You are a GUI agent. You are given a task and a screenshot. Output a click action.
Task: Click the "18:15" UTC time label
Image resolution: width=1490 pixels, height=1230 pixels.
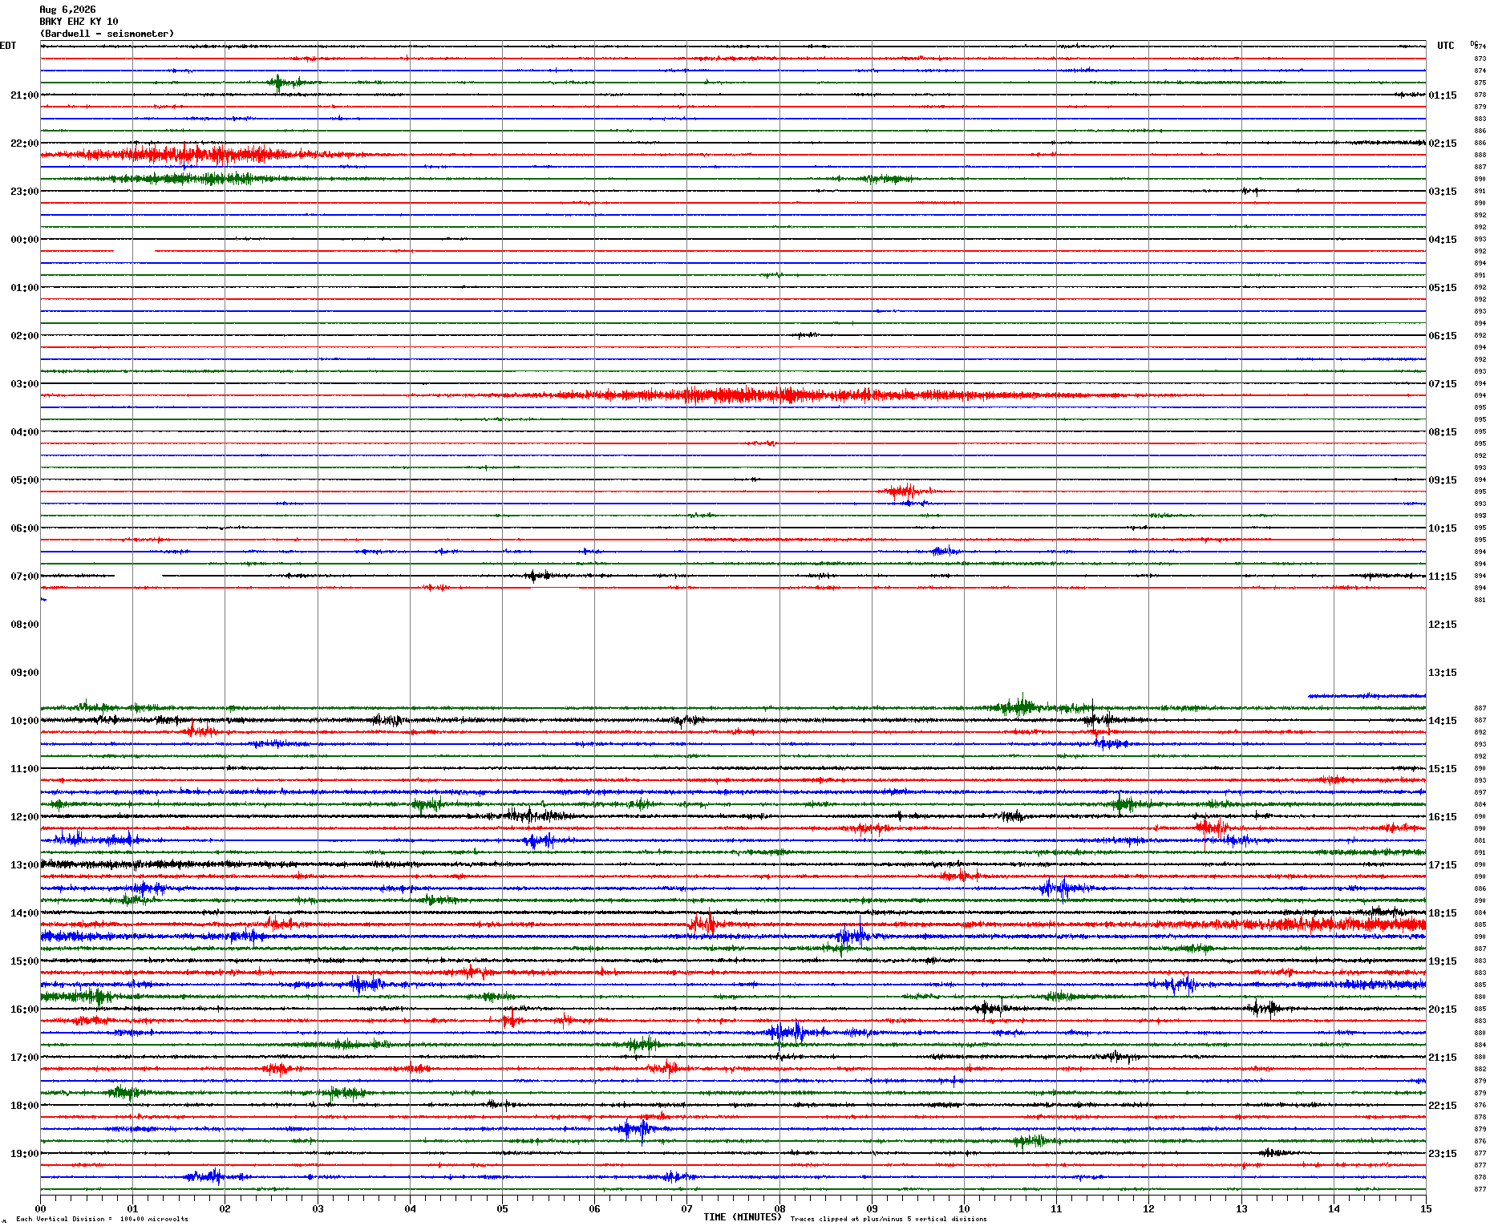[x=1443, y=913]
